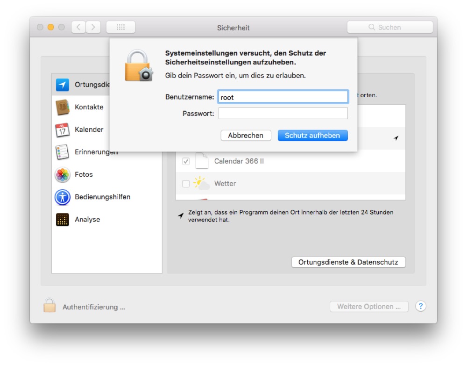Open the Fotos privacy category

click(x=84, y=174)
